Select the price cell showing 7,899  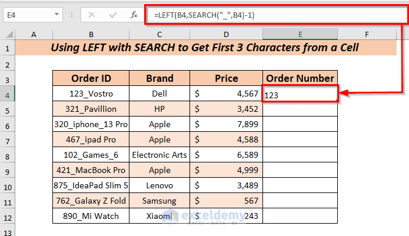226,124
